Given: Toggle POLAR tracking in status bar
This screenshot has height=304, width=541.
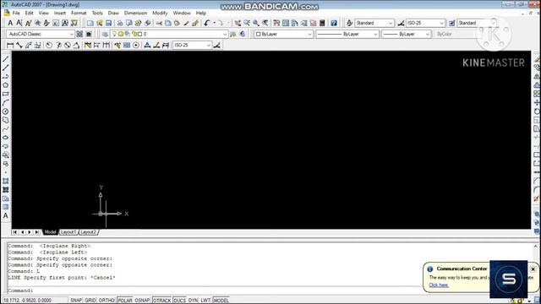Looking at the screenshot, I should 125,301.
